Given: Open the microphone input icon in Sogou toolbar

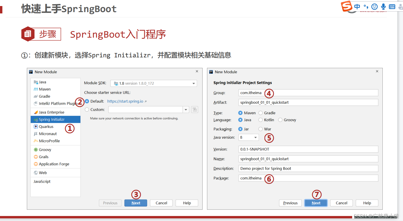Looking at the screenshot, I should click(x=383, y=7).
